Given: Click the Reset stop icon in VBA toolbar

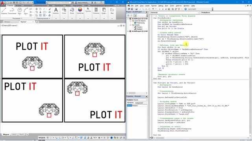Looking at the screenshot, I should pos(166,9).
